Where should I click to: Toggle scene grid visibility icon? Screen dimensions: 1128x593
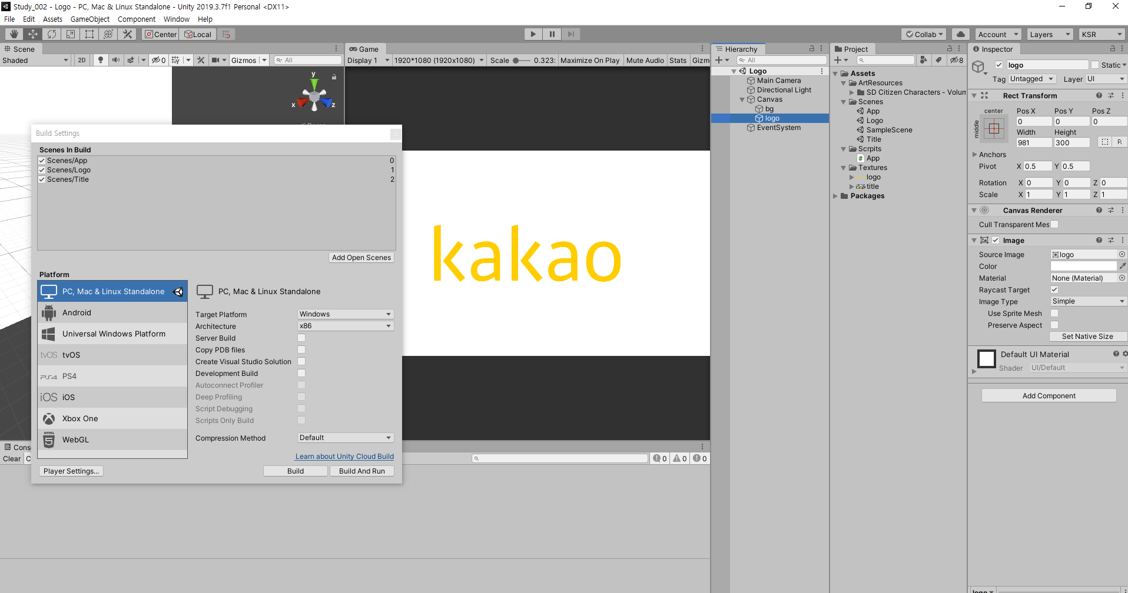[175, 60]
